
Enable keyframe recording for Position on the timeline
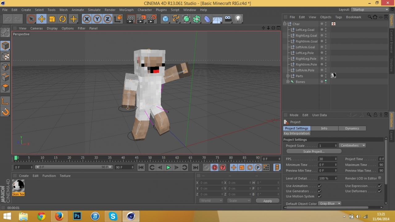(234, 168)
